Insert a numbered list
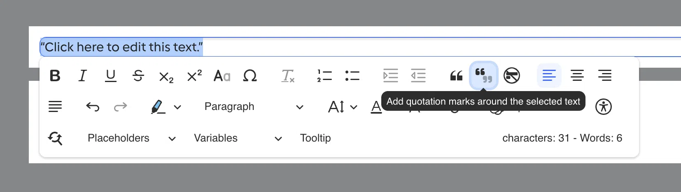 324,76
